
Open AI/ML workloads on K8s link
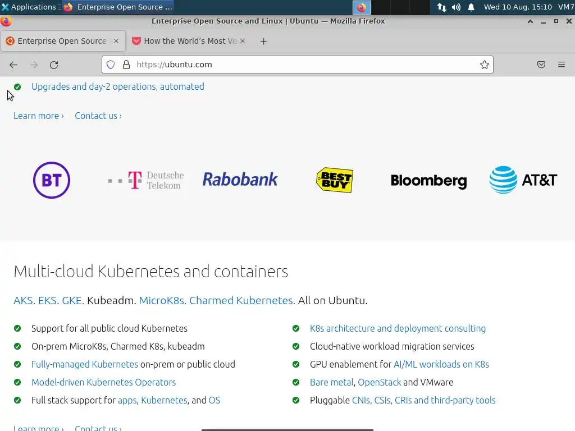pyautogui.click(x=441, y=364)
